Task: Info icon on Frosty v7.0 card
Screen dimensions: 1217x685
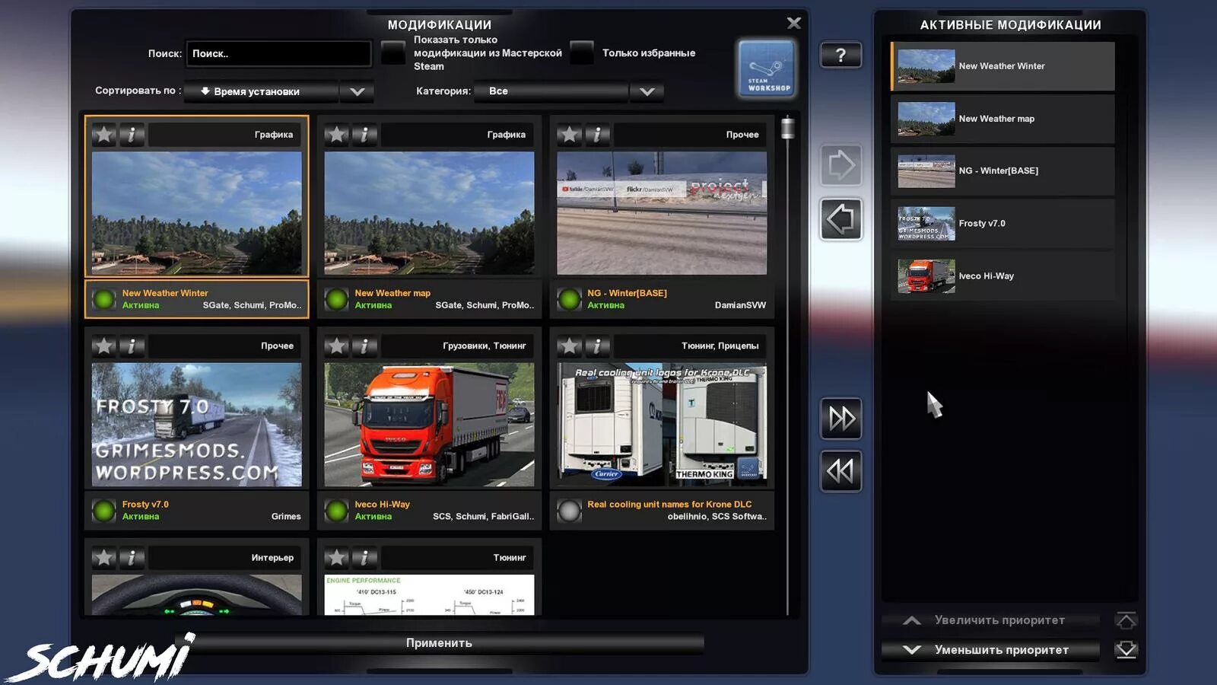Action: tap(132, 346)
